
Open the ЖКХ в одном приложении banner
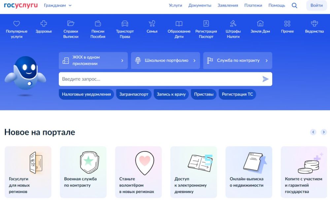(93, 61)
